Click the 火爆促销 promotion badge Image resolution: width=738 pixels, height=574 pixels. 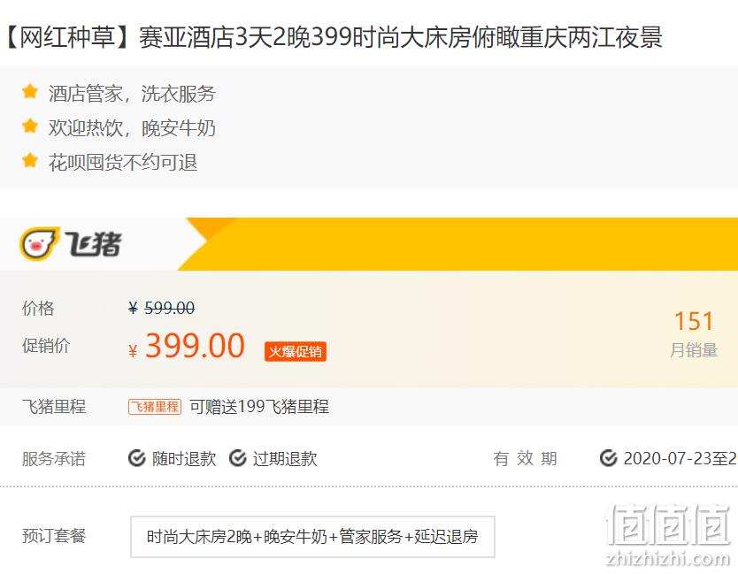point(295,351)
